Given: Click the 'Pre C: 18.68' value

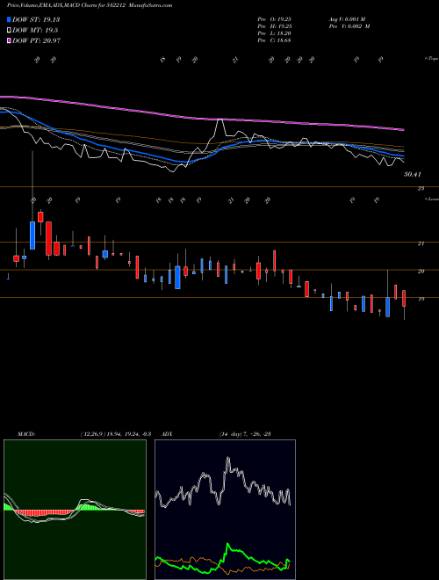Looking at the screenshot, I should pyautogui.click(x=274, y=40).
